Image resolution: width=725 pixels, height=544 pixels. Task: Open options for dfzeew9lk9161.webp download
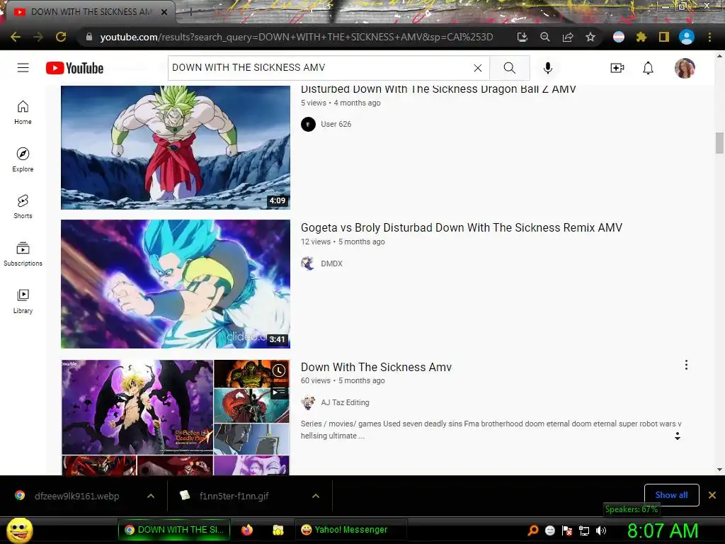151,496
